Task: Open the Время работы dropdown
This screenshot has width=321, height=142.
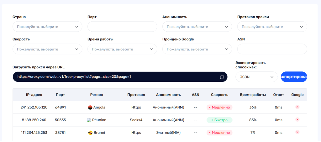Action: (122, 49)
